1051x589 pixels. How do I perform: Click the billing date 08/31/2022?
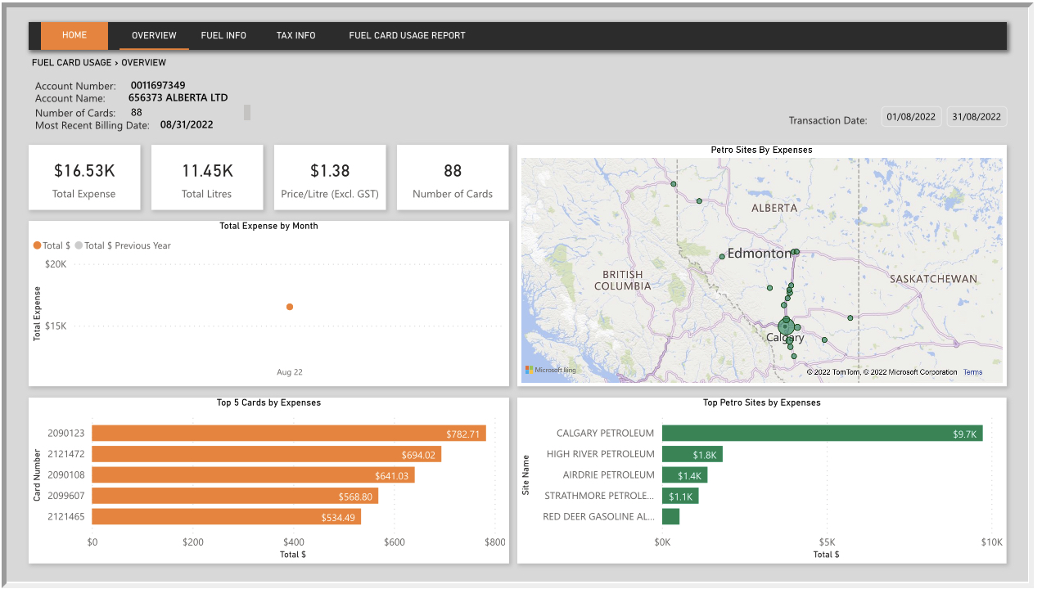pos(187,125)
